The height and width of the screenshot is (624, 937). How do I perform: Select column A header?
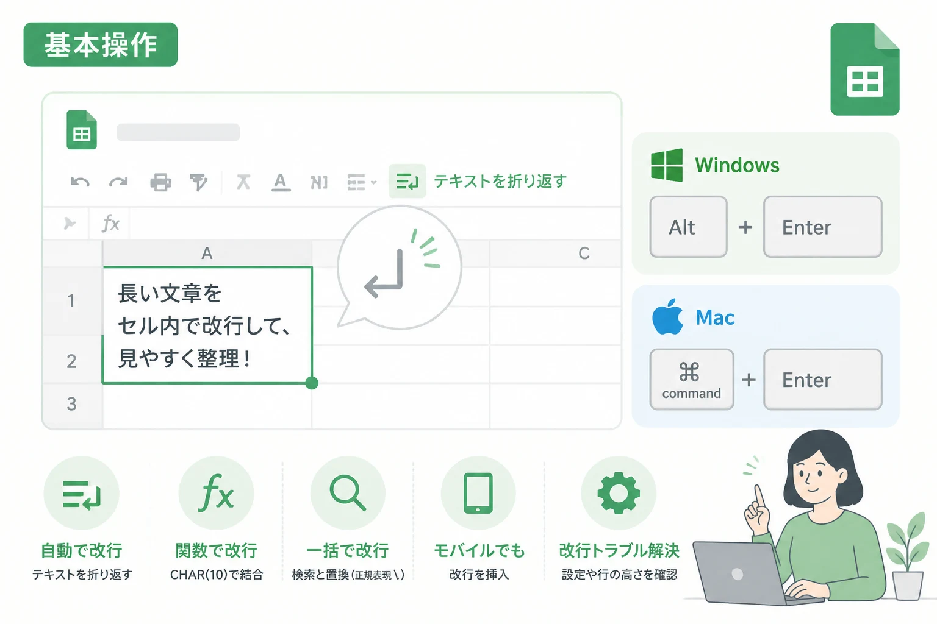tap(207, 253)
